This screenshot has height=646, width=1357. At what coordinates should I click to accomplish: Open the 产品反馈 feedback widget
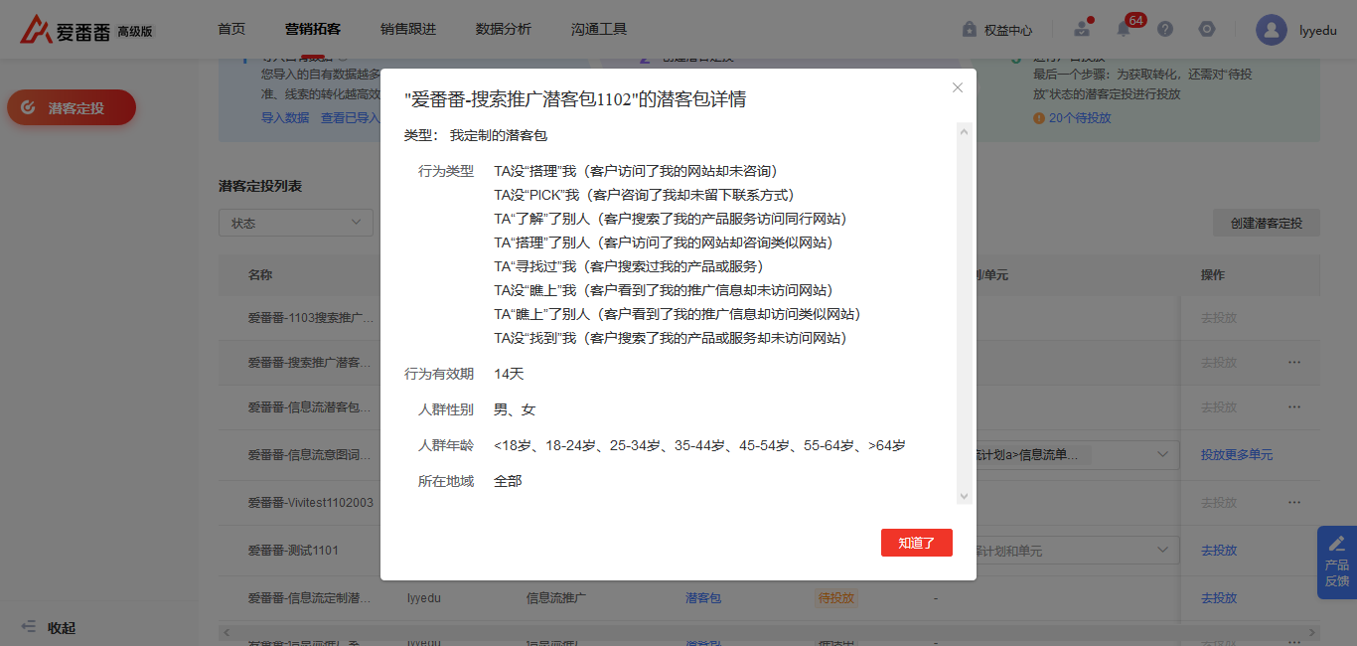coord(1337,563)
